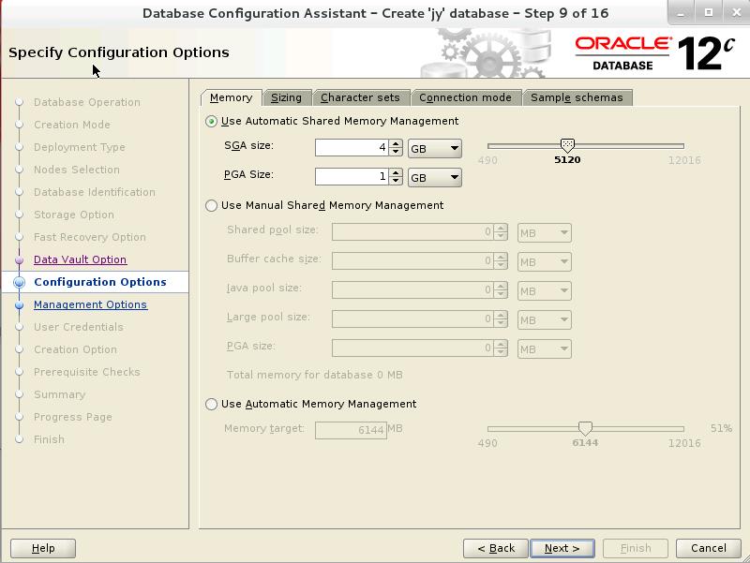Click the Shared pool size field

click(x=412, y=232)
